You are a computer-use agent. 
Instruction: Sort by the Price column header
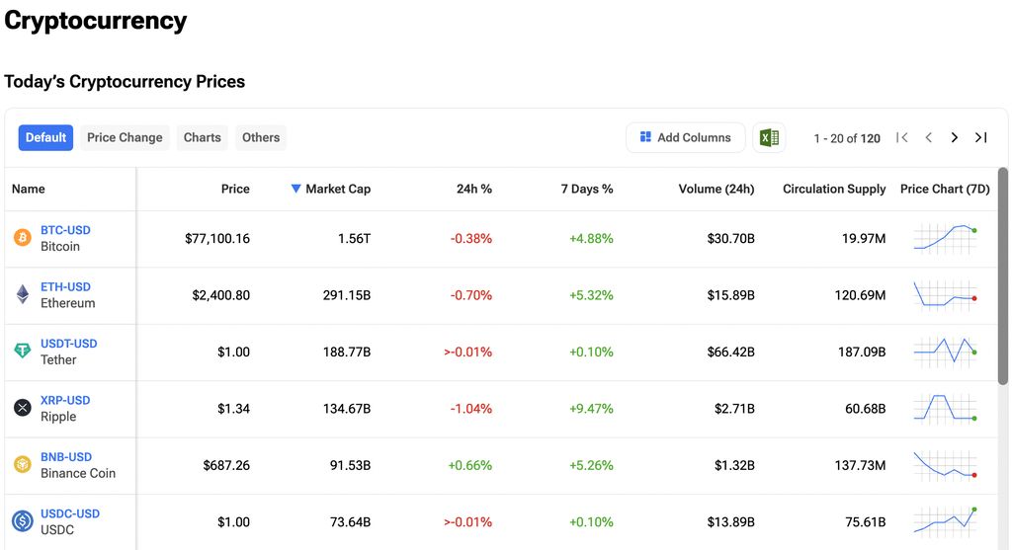235,189
